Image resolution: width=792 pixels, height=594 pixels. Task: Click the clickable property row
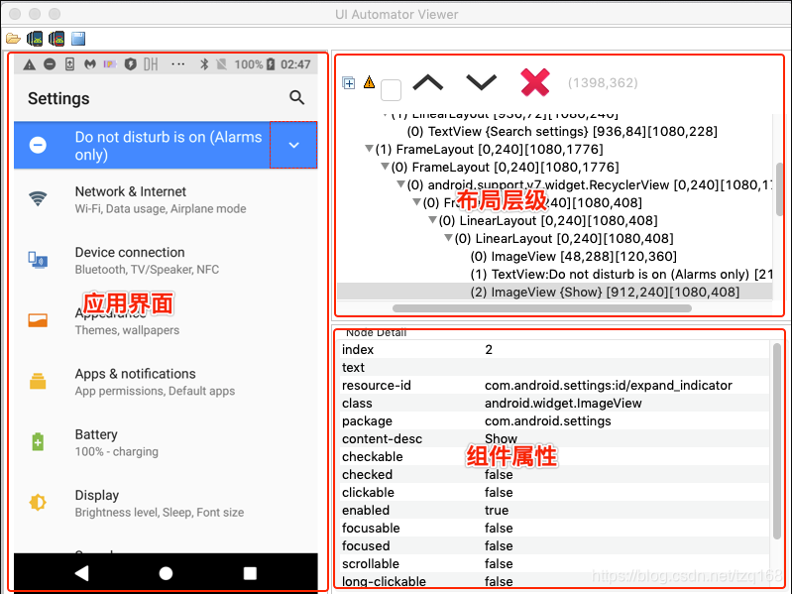pyautogui.click(x=554, y=493)
